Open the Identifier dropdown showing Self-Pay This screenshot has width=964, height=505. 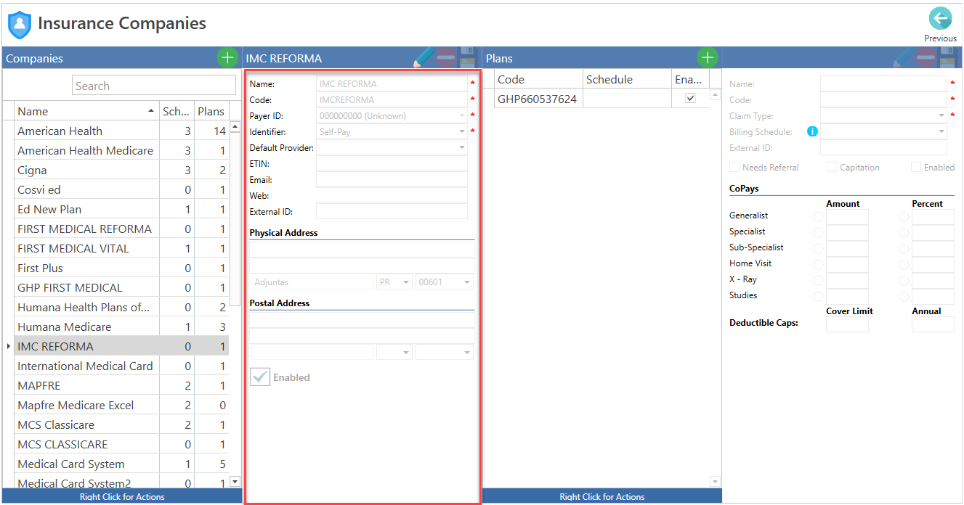tap(461, 132)
